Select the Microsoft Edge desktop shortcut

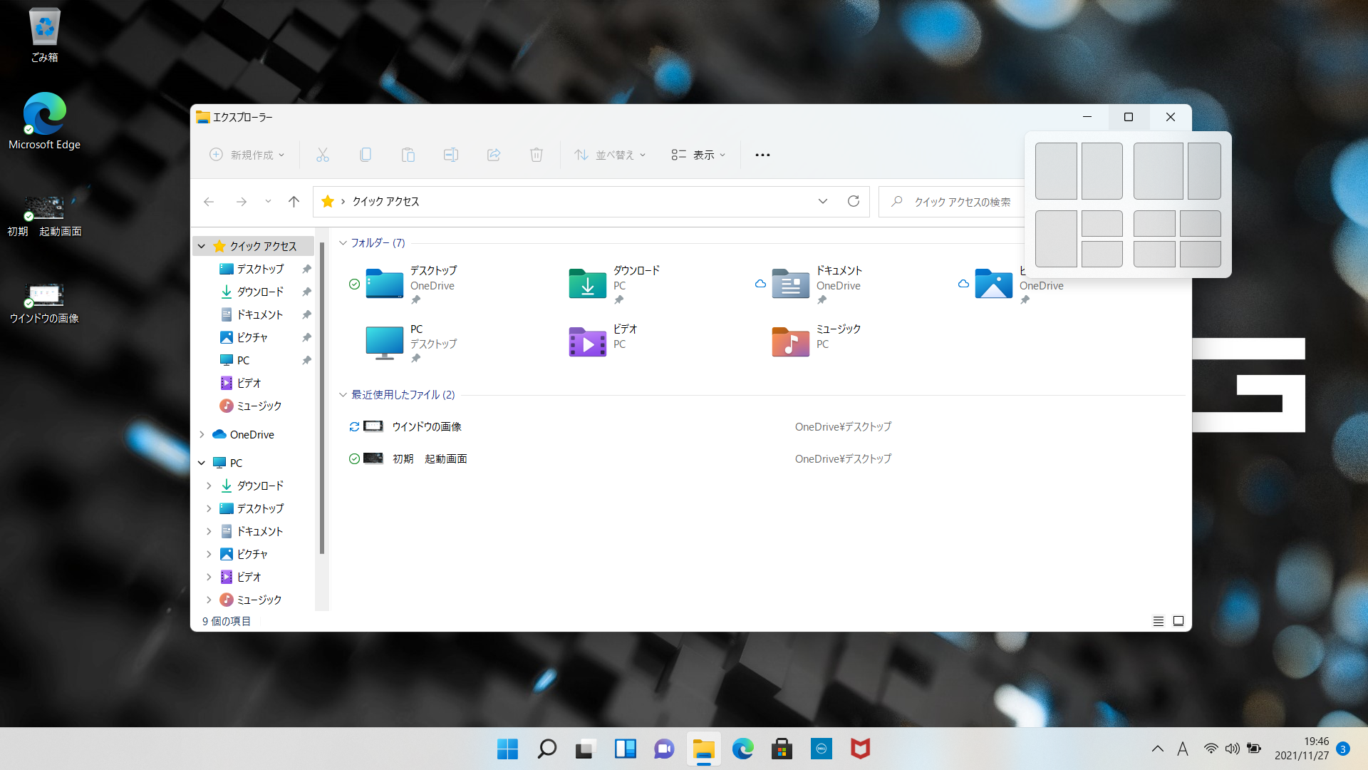[44, 120]
